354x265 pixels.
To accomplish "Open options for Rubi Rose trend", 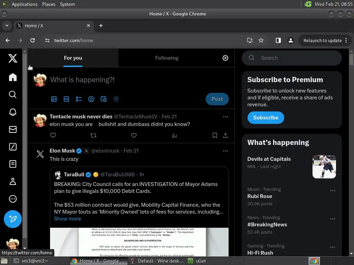I will point(333,190).
